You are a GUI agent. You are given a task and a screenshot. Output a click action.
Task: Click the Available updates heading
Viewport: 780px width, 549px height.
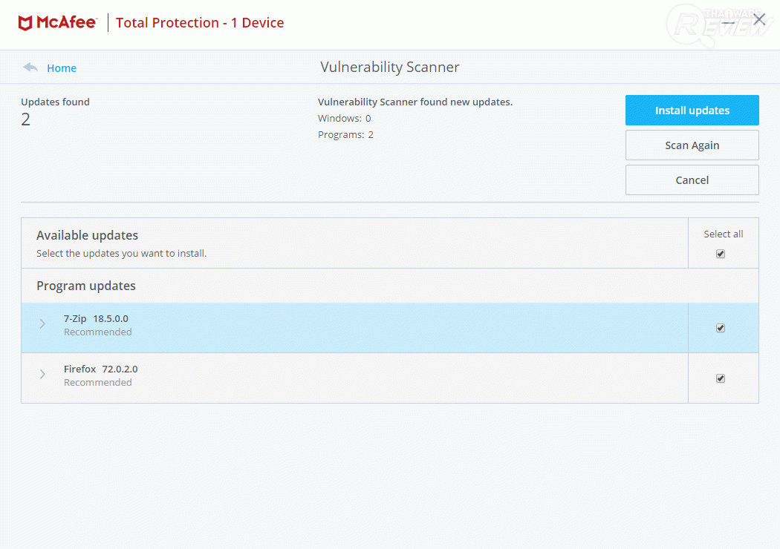pyautogui.click(x=87, y=235)
